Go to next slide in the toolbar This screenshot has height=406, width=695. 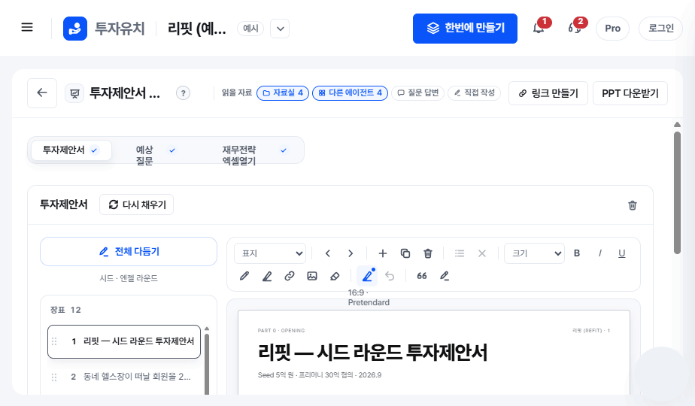[x=351, y=253]
